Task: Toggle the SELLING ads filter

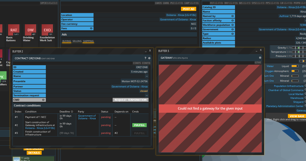Action: click(77, 41)
